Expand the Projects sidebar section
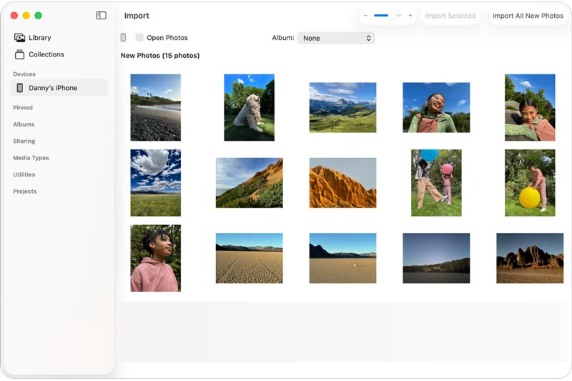Viewport: 572px width, 381px height. pyautogui.click(x=25, y=192)
